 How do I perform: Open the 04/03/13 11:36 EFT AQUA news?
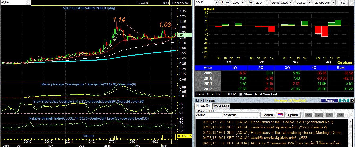pyautogui.click(x=273, y=143)
